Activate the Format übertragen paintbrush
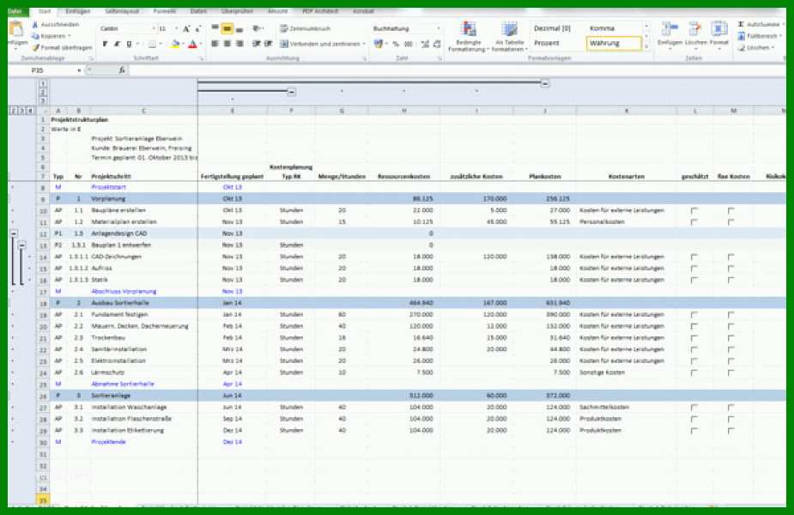The image size is (794, 515). point(35,47)
